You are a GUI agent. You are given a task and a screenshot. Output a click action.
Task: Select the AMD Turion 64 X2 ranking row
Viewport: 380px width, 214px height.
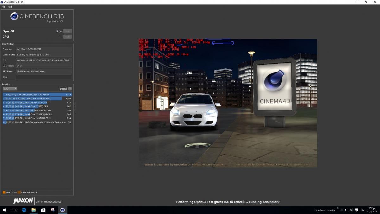tap(37, 122)
